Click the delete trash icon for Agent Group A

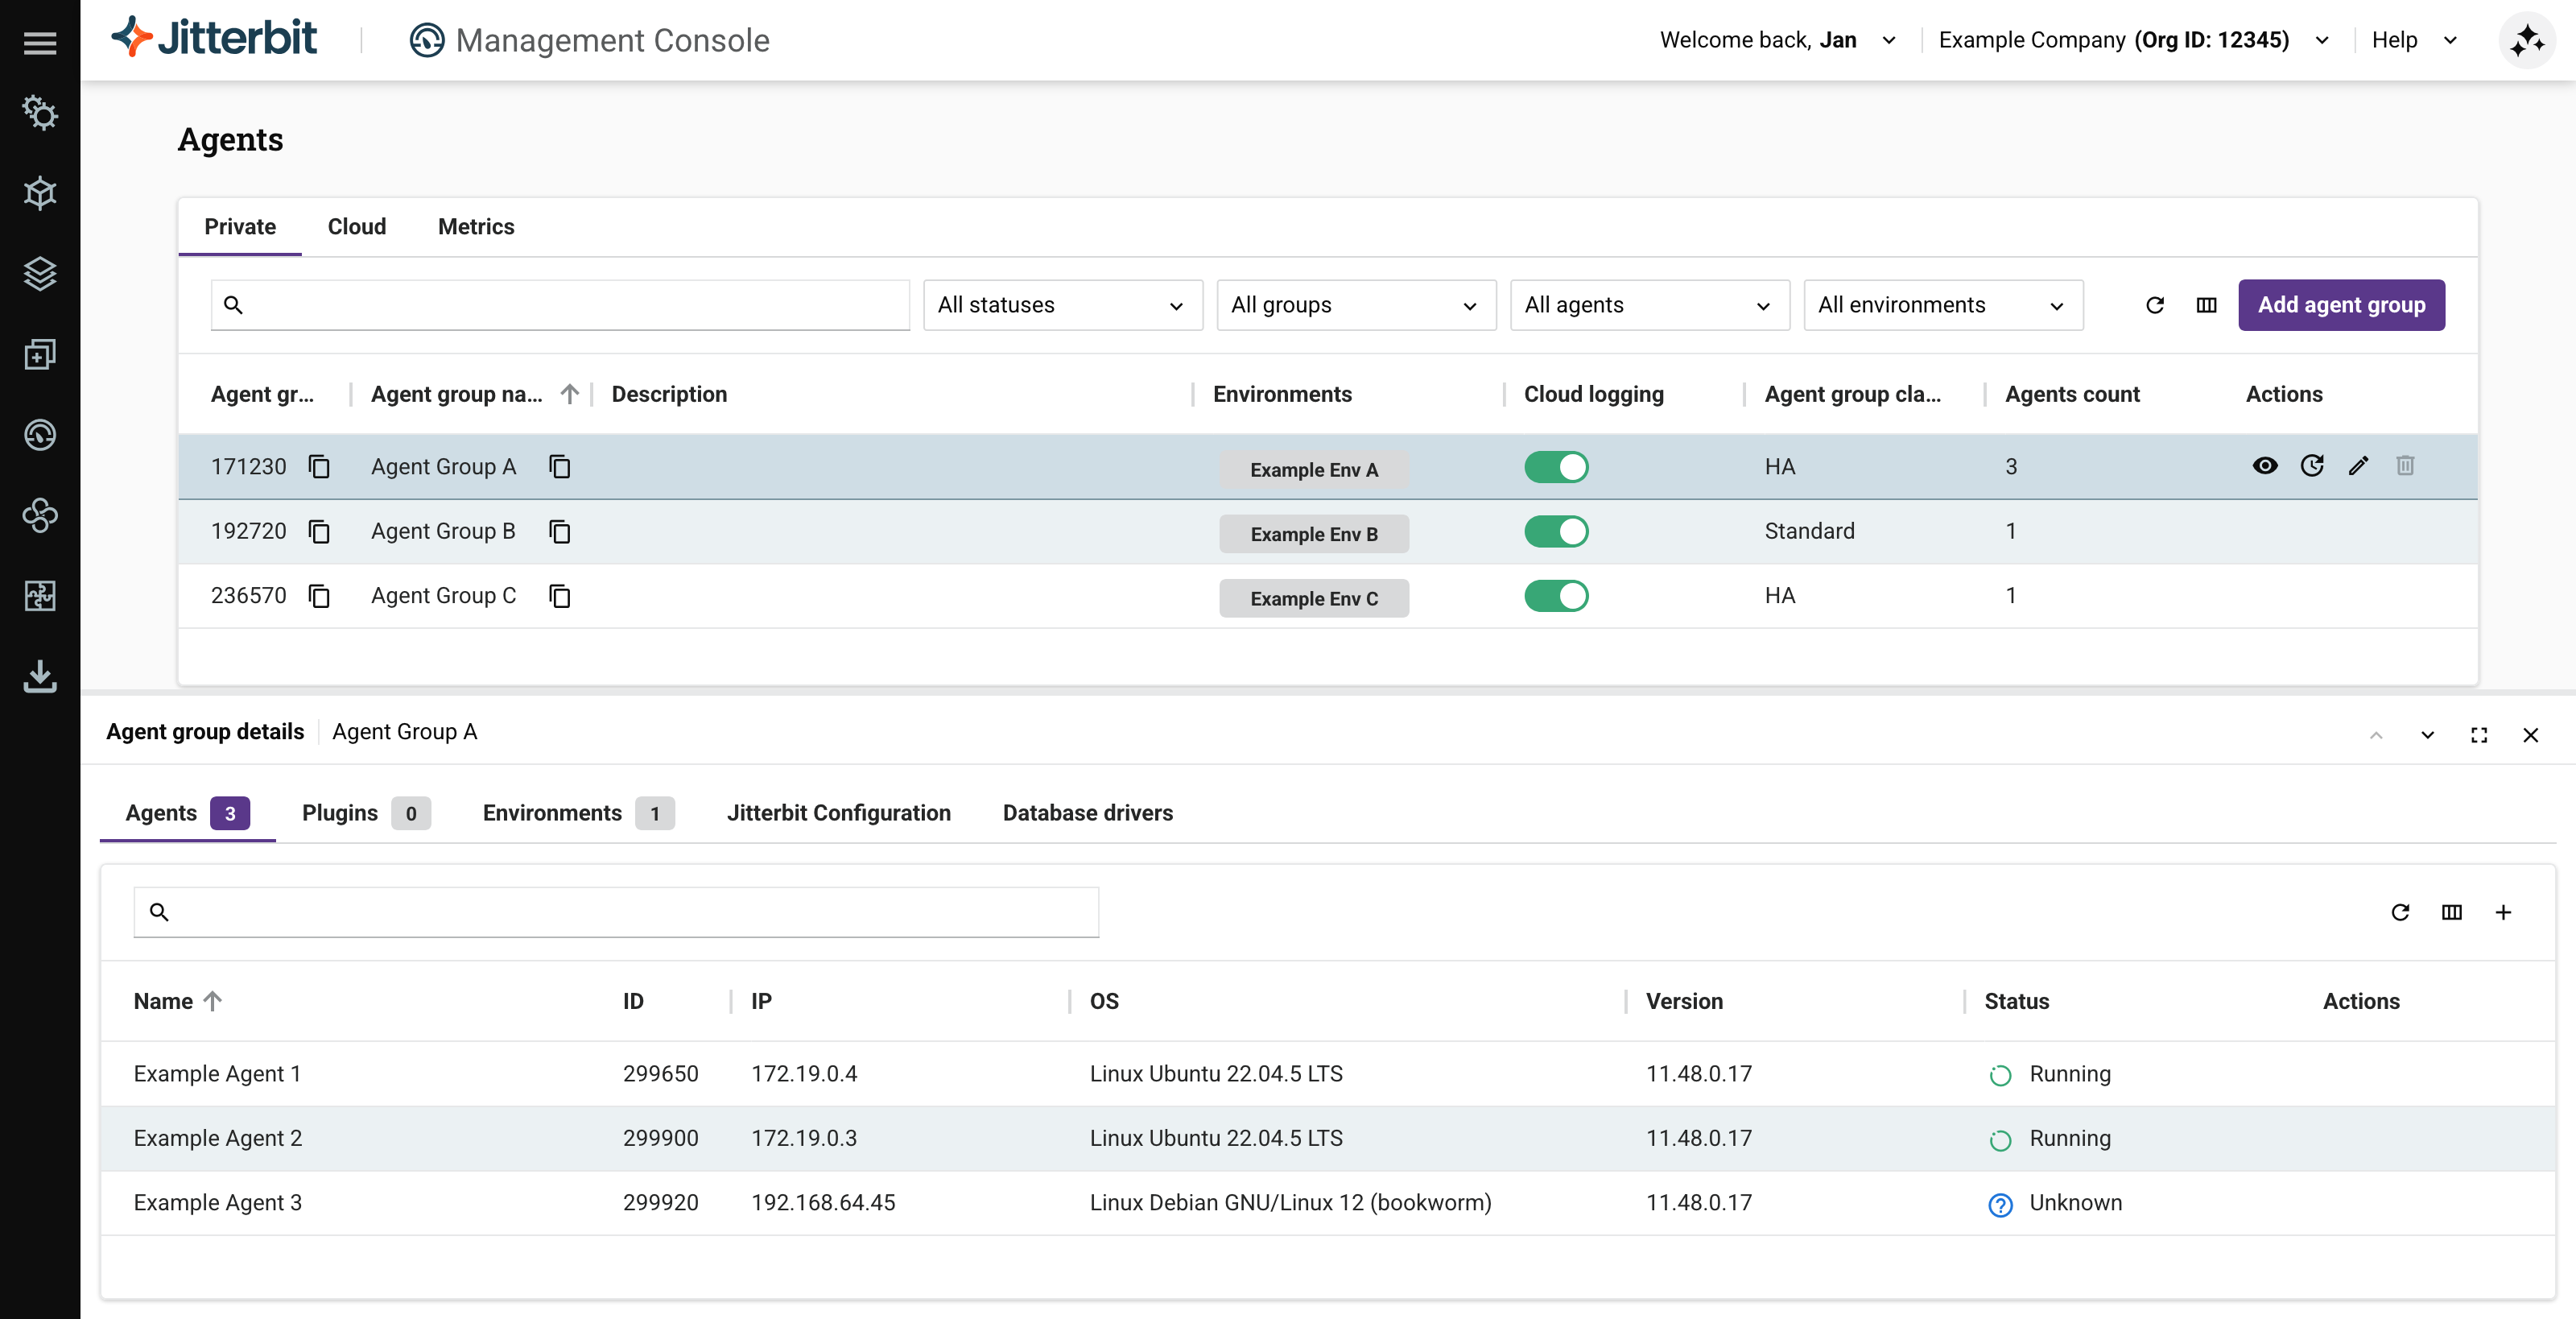pos(2405,466)
